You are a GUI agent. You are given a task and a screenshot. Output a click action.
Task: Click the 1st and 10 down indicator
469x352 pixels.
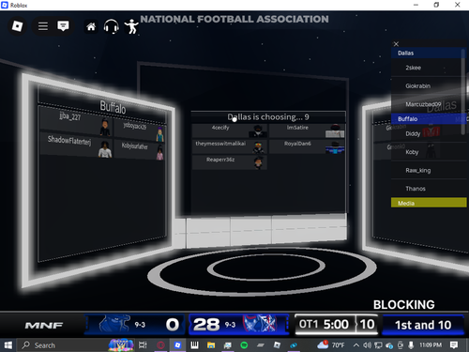click(423, 325)
